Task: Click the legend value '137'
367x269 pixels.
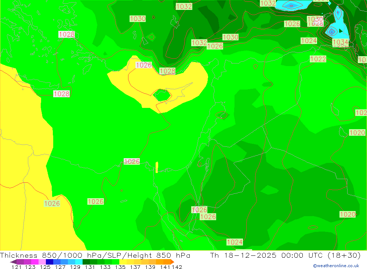Action: point(135,267)
